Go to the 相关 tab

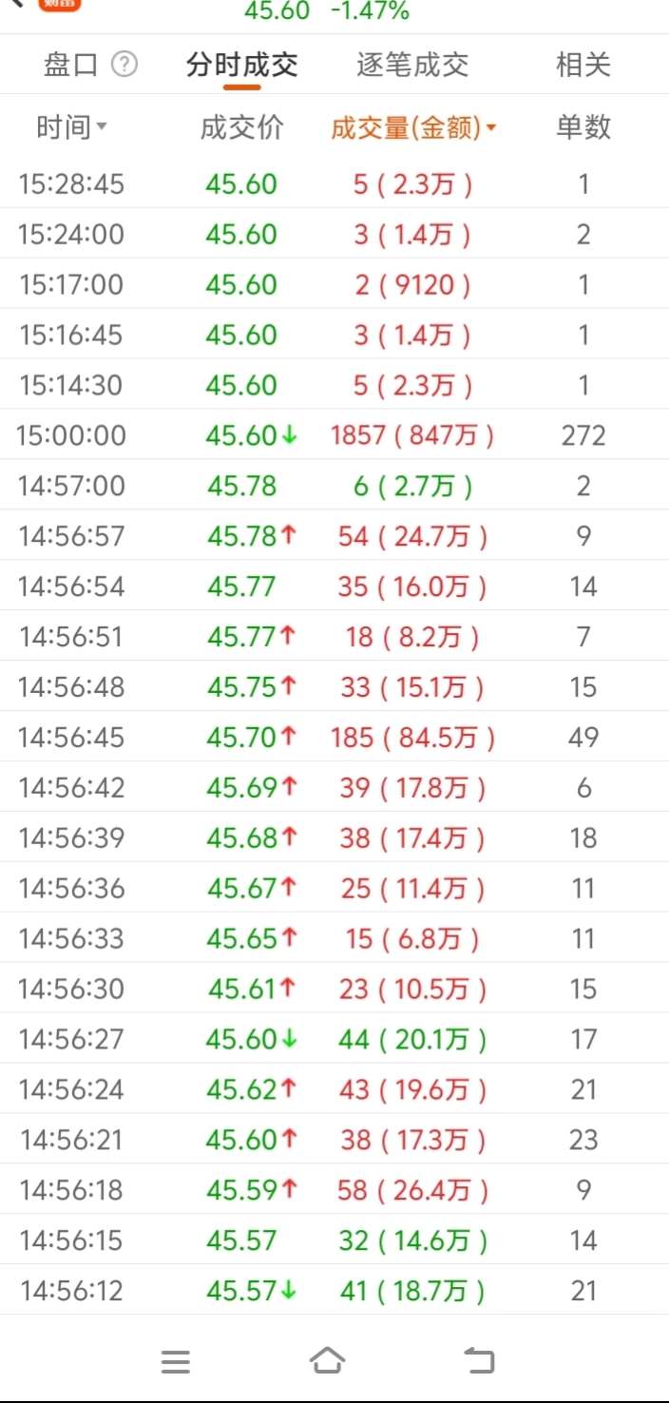583,65
